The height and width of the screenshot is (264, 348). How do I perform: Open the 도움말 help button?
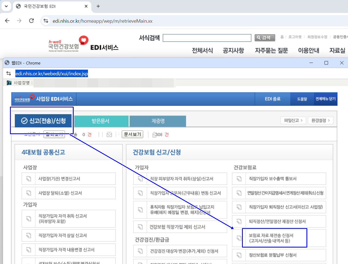(x=302, y=99)
